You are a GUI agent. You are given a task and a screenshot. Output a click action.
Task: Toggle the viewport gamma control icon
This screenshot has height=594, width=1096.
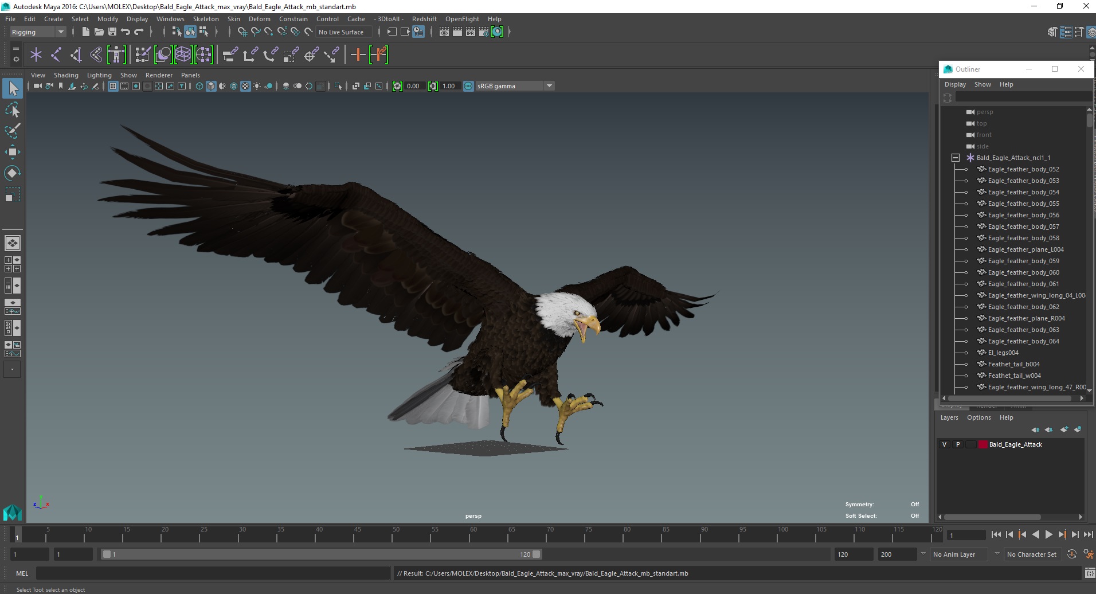(433, 86)
